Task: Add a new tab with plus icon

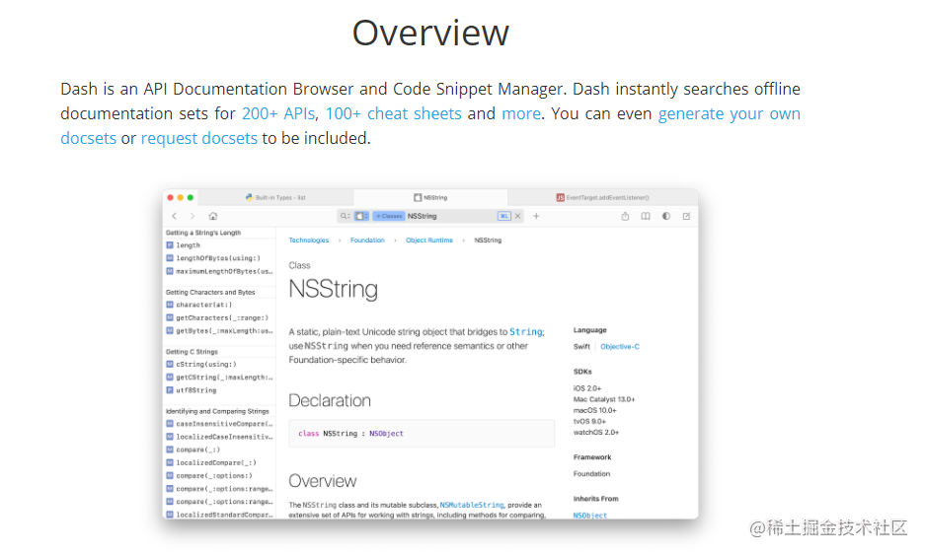Action: coord(536,216)
